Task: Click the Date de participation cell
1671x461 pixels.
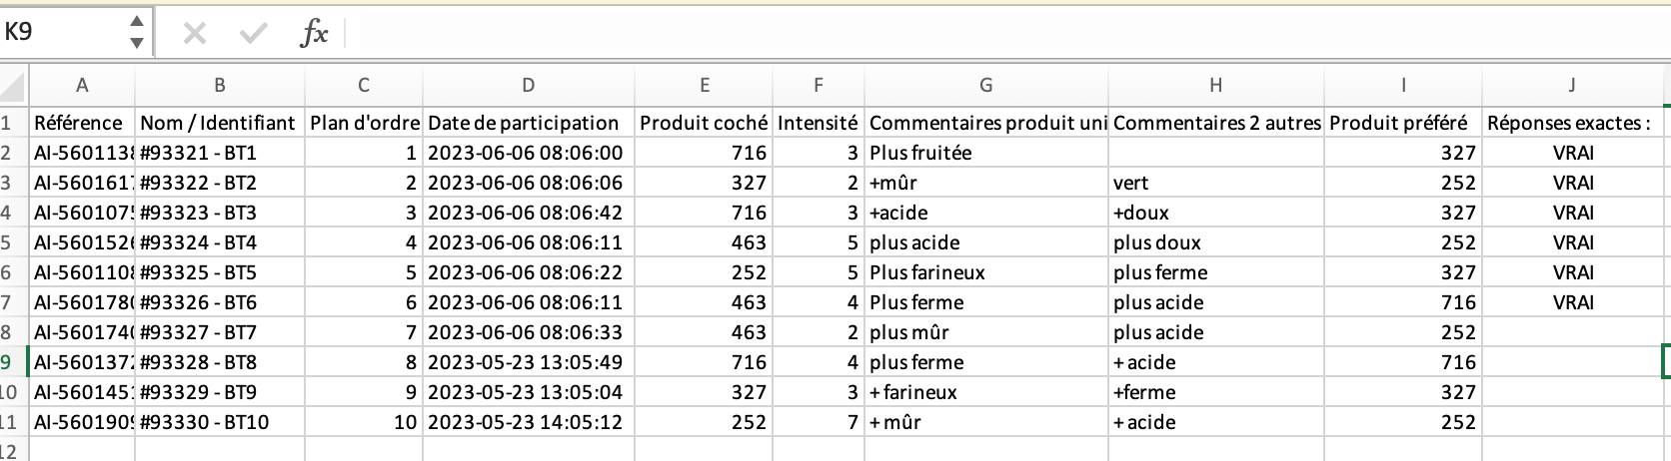Action: pyautogui.click(x=524, y=123)
